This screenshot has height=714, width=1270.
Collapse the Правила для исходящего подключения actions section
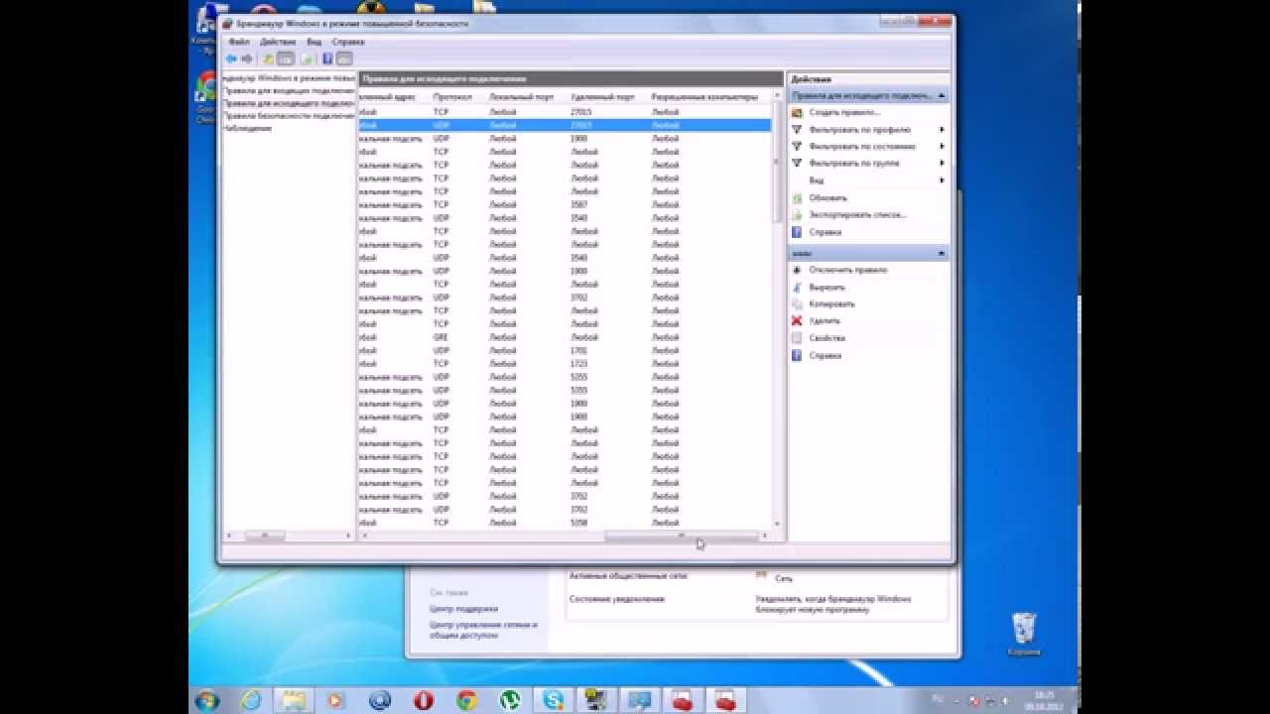(x=942, y=95)
